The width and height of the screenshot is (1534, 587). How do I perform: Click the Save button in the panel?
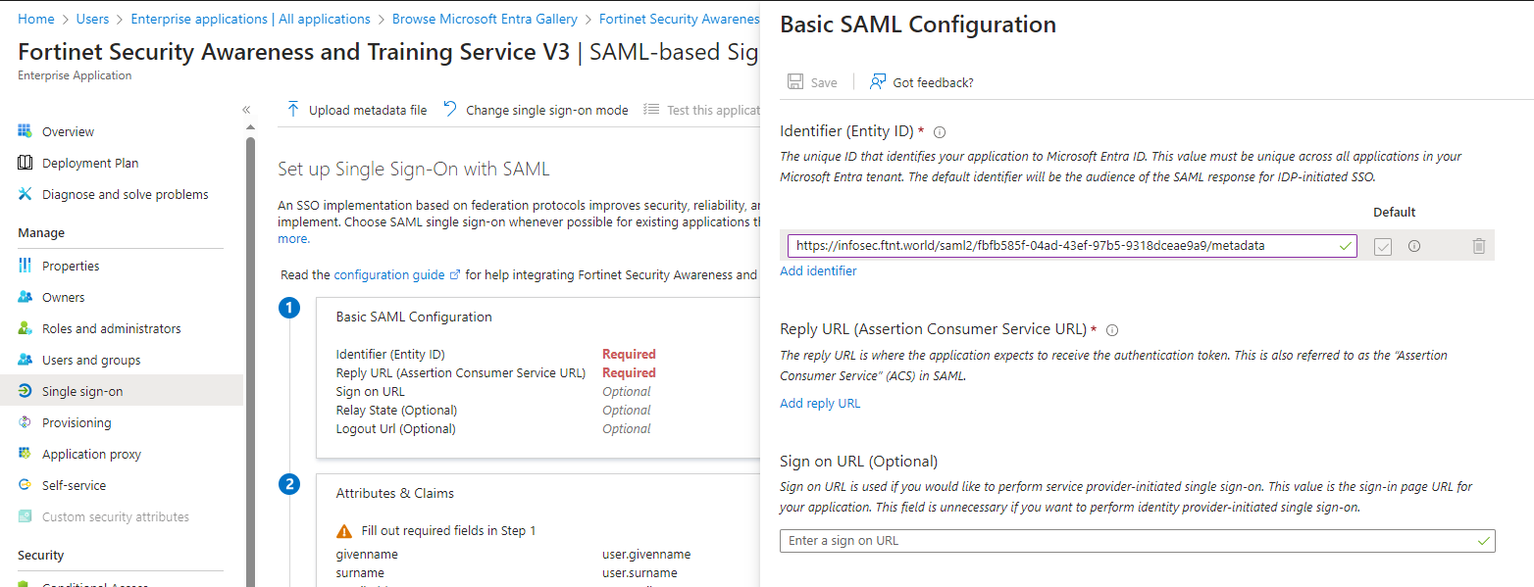[812, 82]
